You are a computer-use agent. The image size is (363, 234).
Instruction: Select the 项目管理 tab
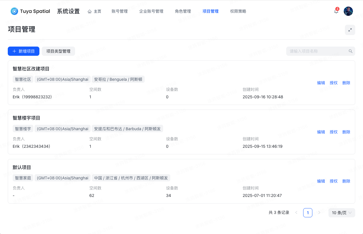point(211,11)
